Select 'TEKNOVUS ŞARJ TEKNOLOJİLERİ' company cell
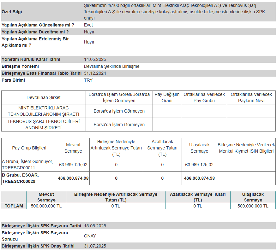277x251 pixels. click(44, 125)
